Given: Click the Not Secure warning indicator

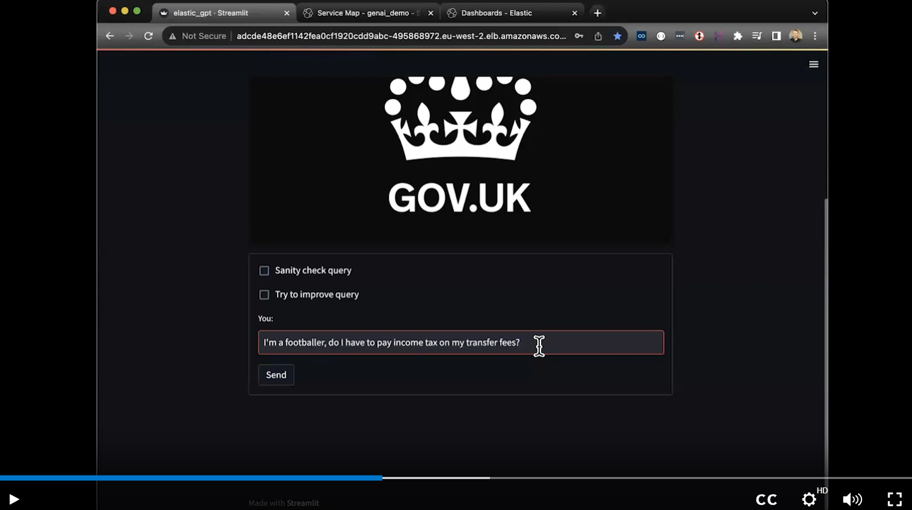Looking at the screenshot, I should tap(197, 36).
